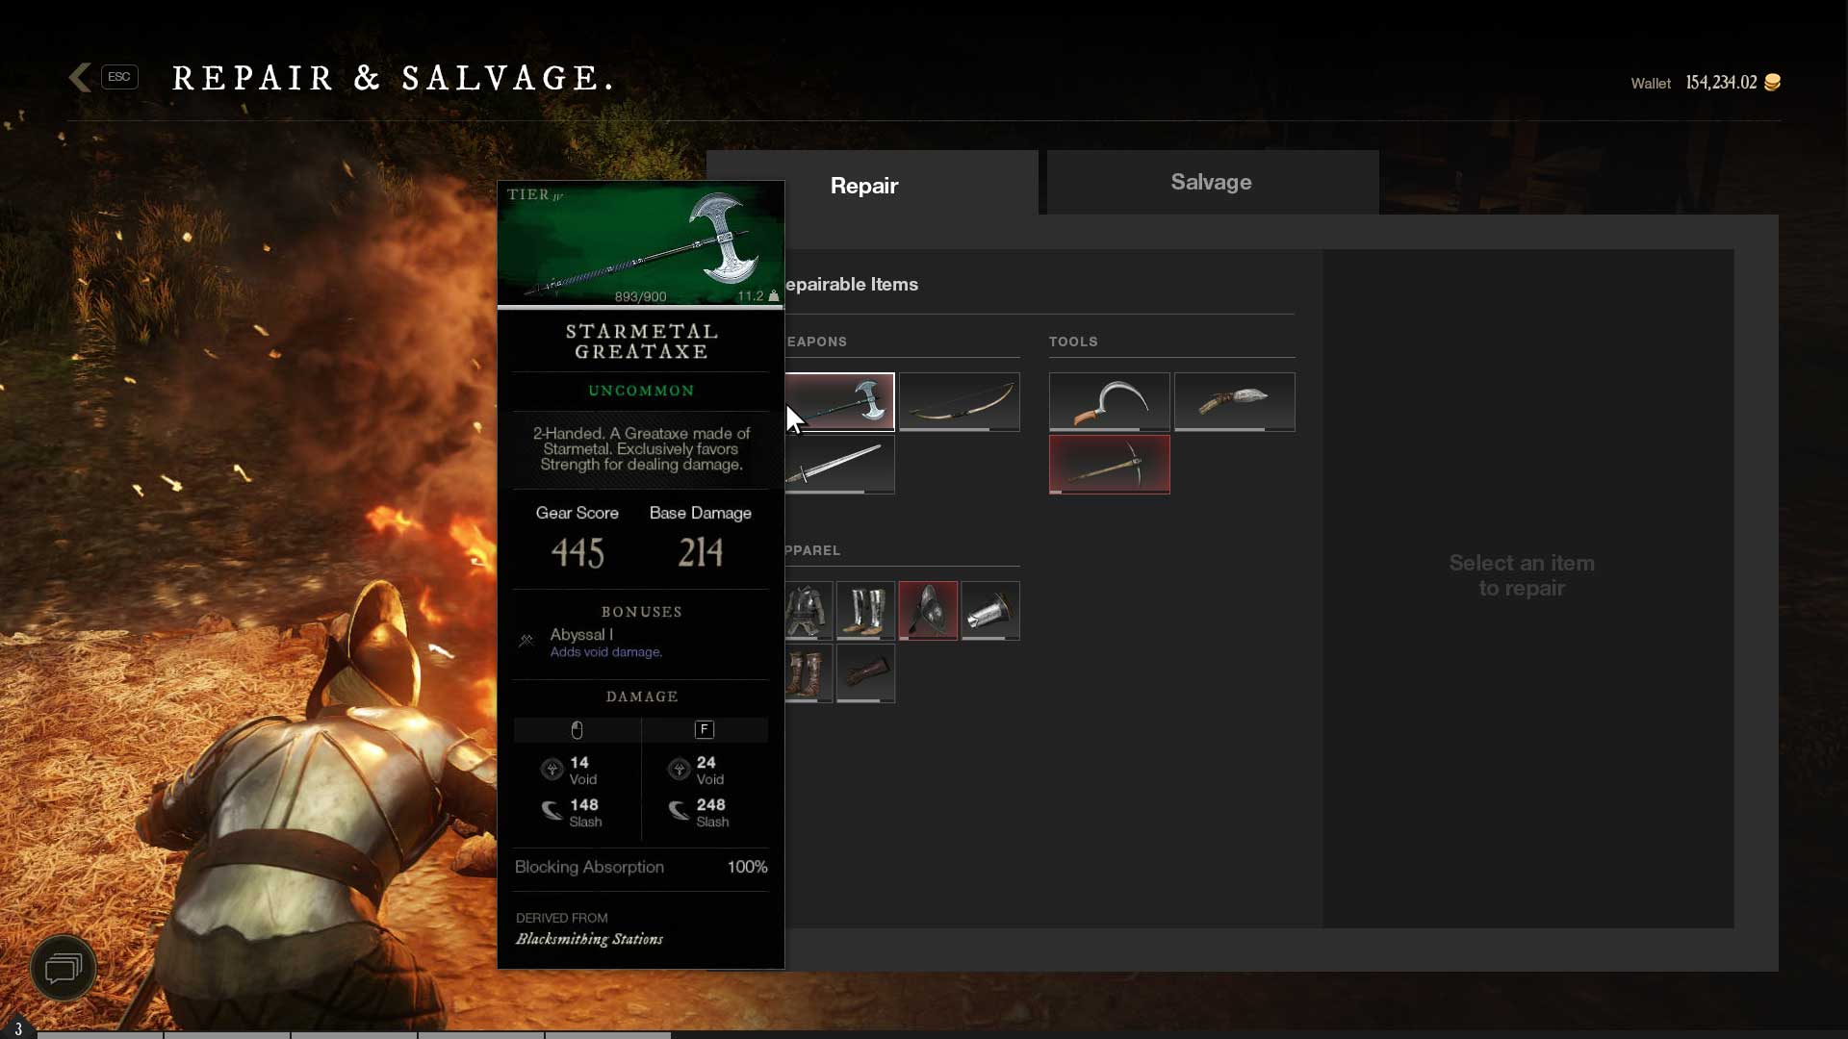Open the chat bubbles icon
The image size is (1848, 1039).
(64, 967)
